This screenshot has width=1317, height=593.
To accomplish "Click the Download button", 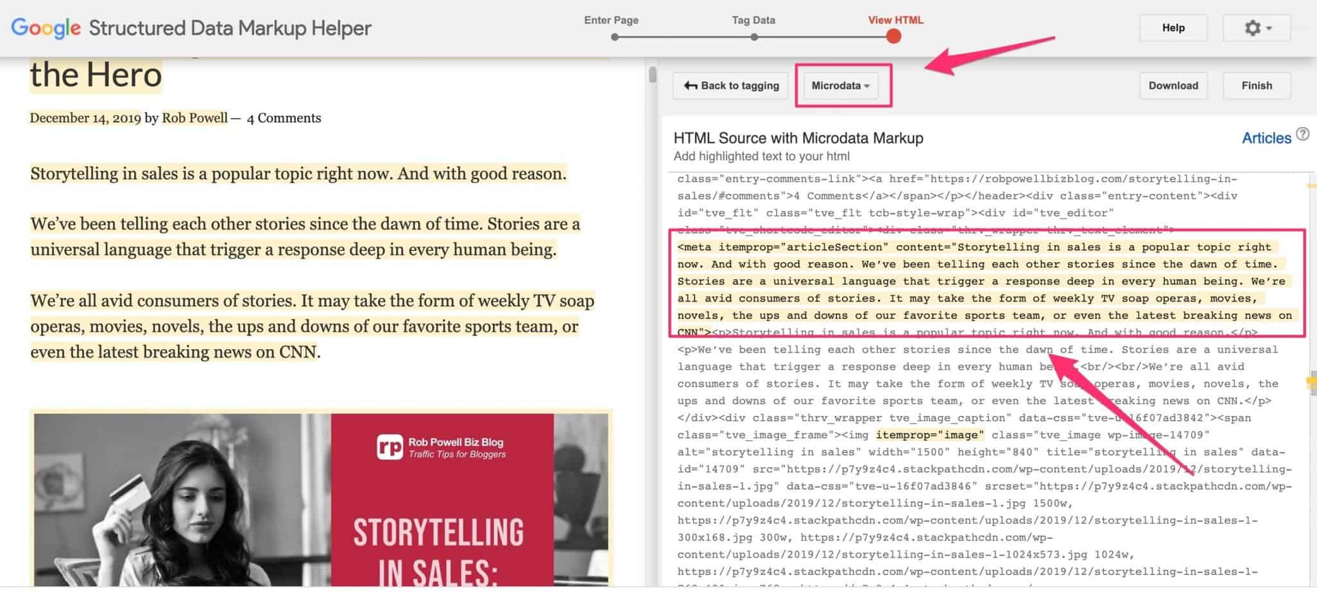I will [x=1173, y=85].
